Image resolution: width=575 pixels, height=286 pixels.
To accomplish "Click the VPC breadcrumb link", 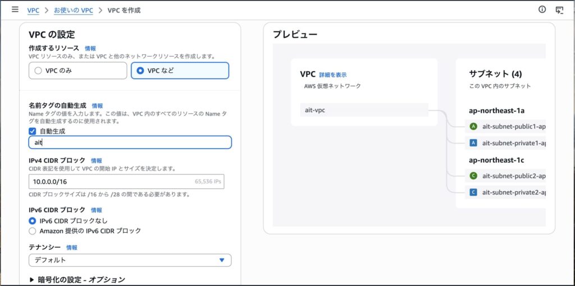I will click(33, 10).
